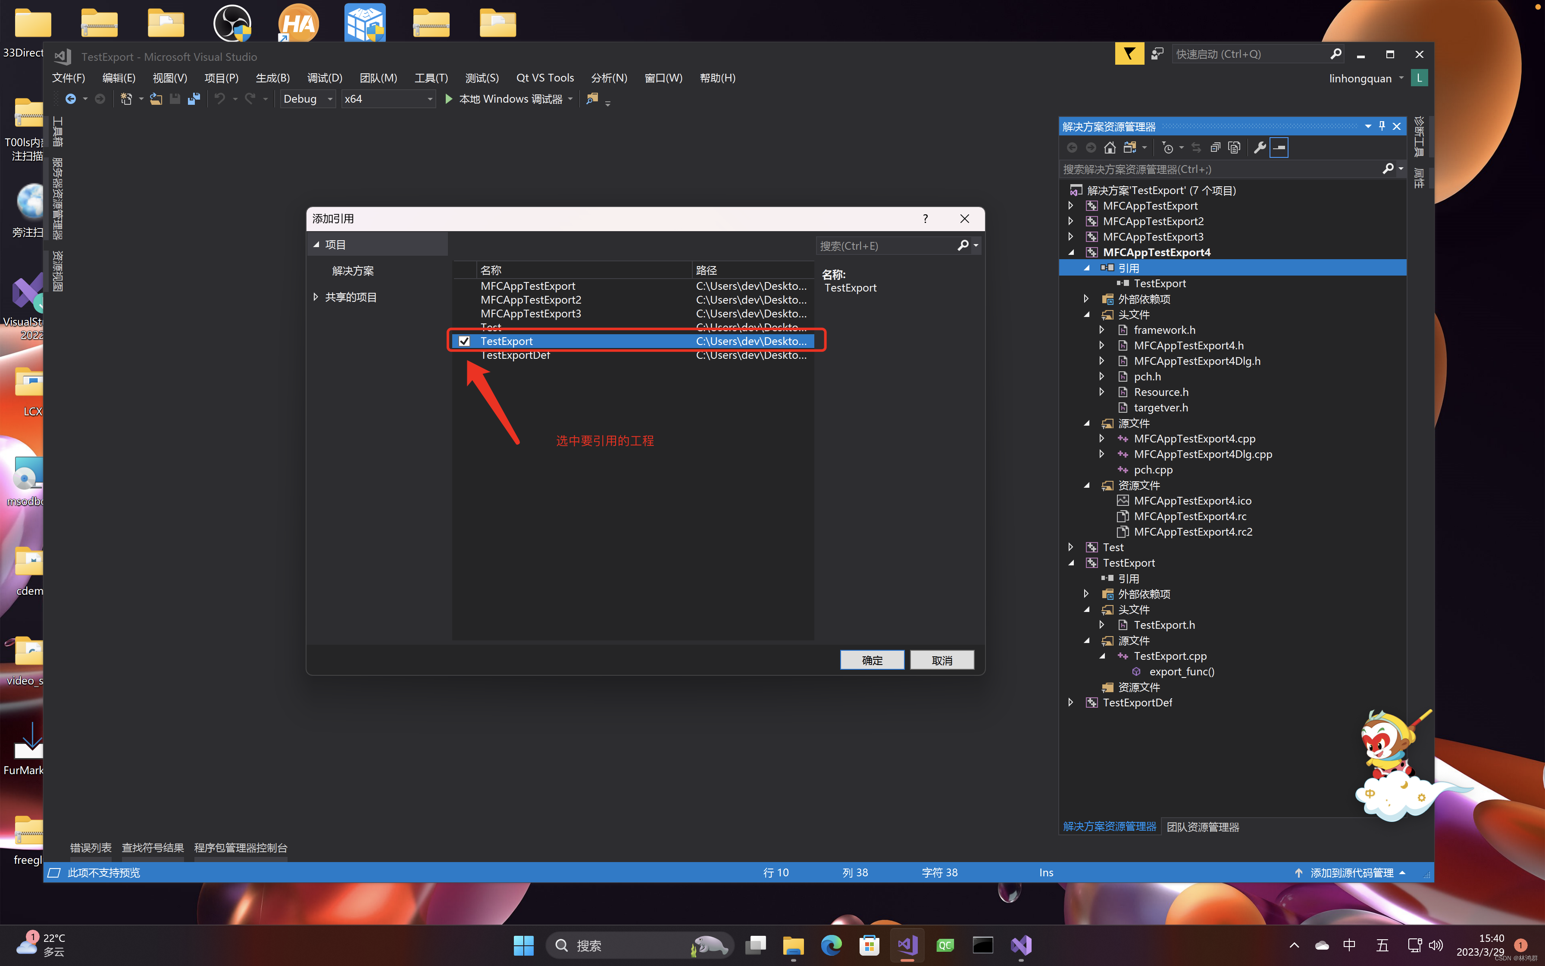Click the 路径 column header
The image size is (1545, 966).
(753, 270)
